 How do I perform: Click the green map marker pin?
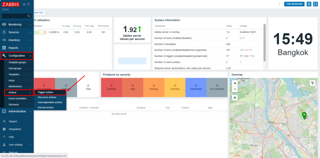click(x=304, y=116)
